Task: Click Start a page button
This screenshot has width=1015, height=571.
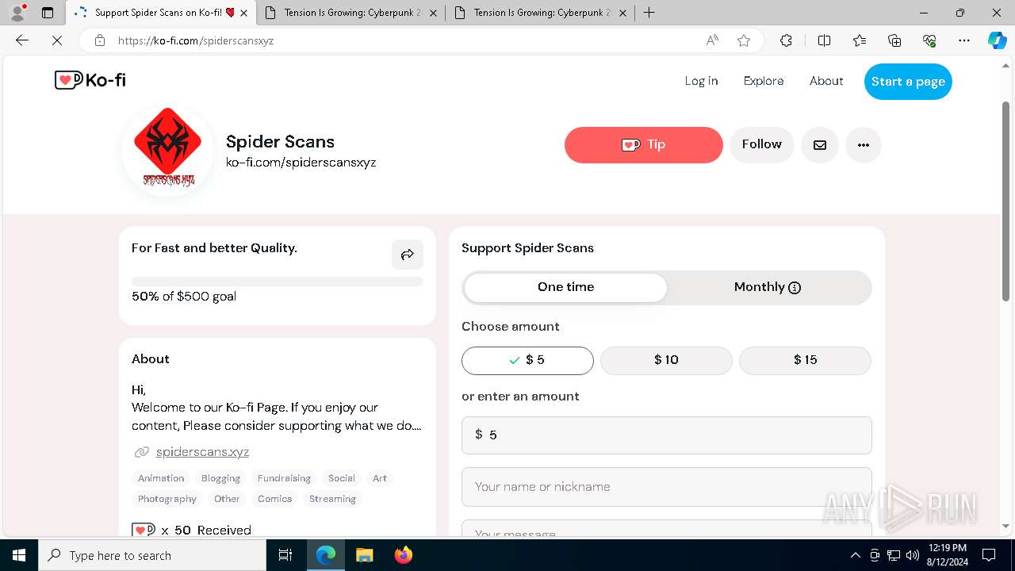Action: coord(908,82)
